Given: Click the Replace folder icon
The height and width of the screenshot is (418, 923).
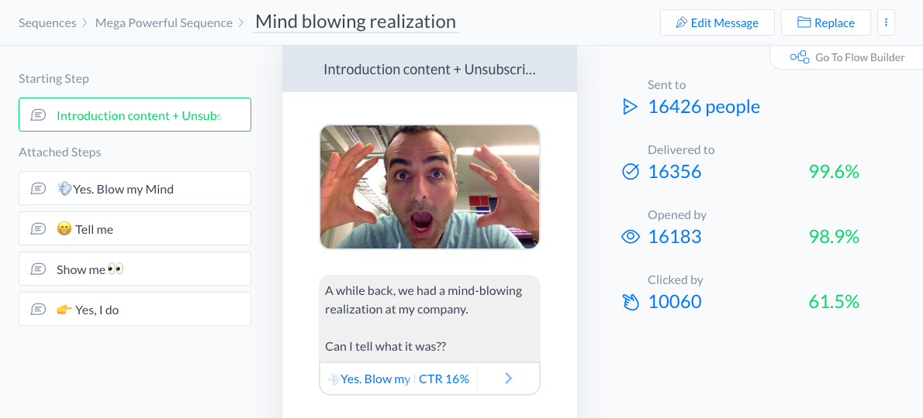Looking at the screenshot, I should 804,23.
